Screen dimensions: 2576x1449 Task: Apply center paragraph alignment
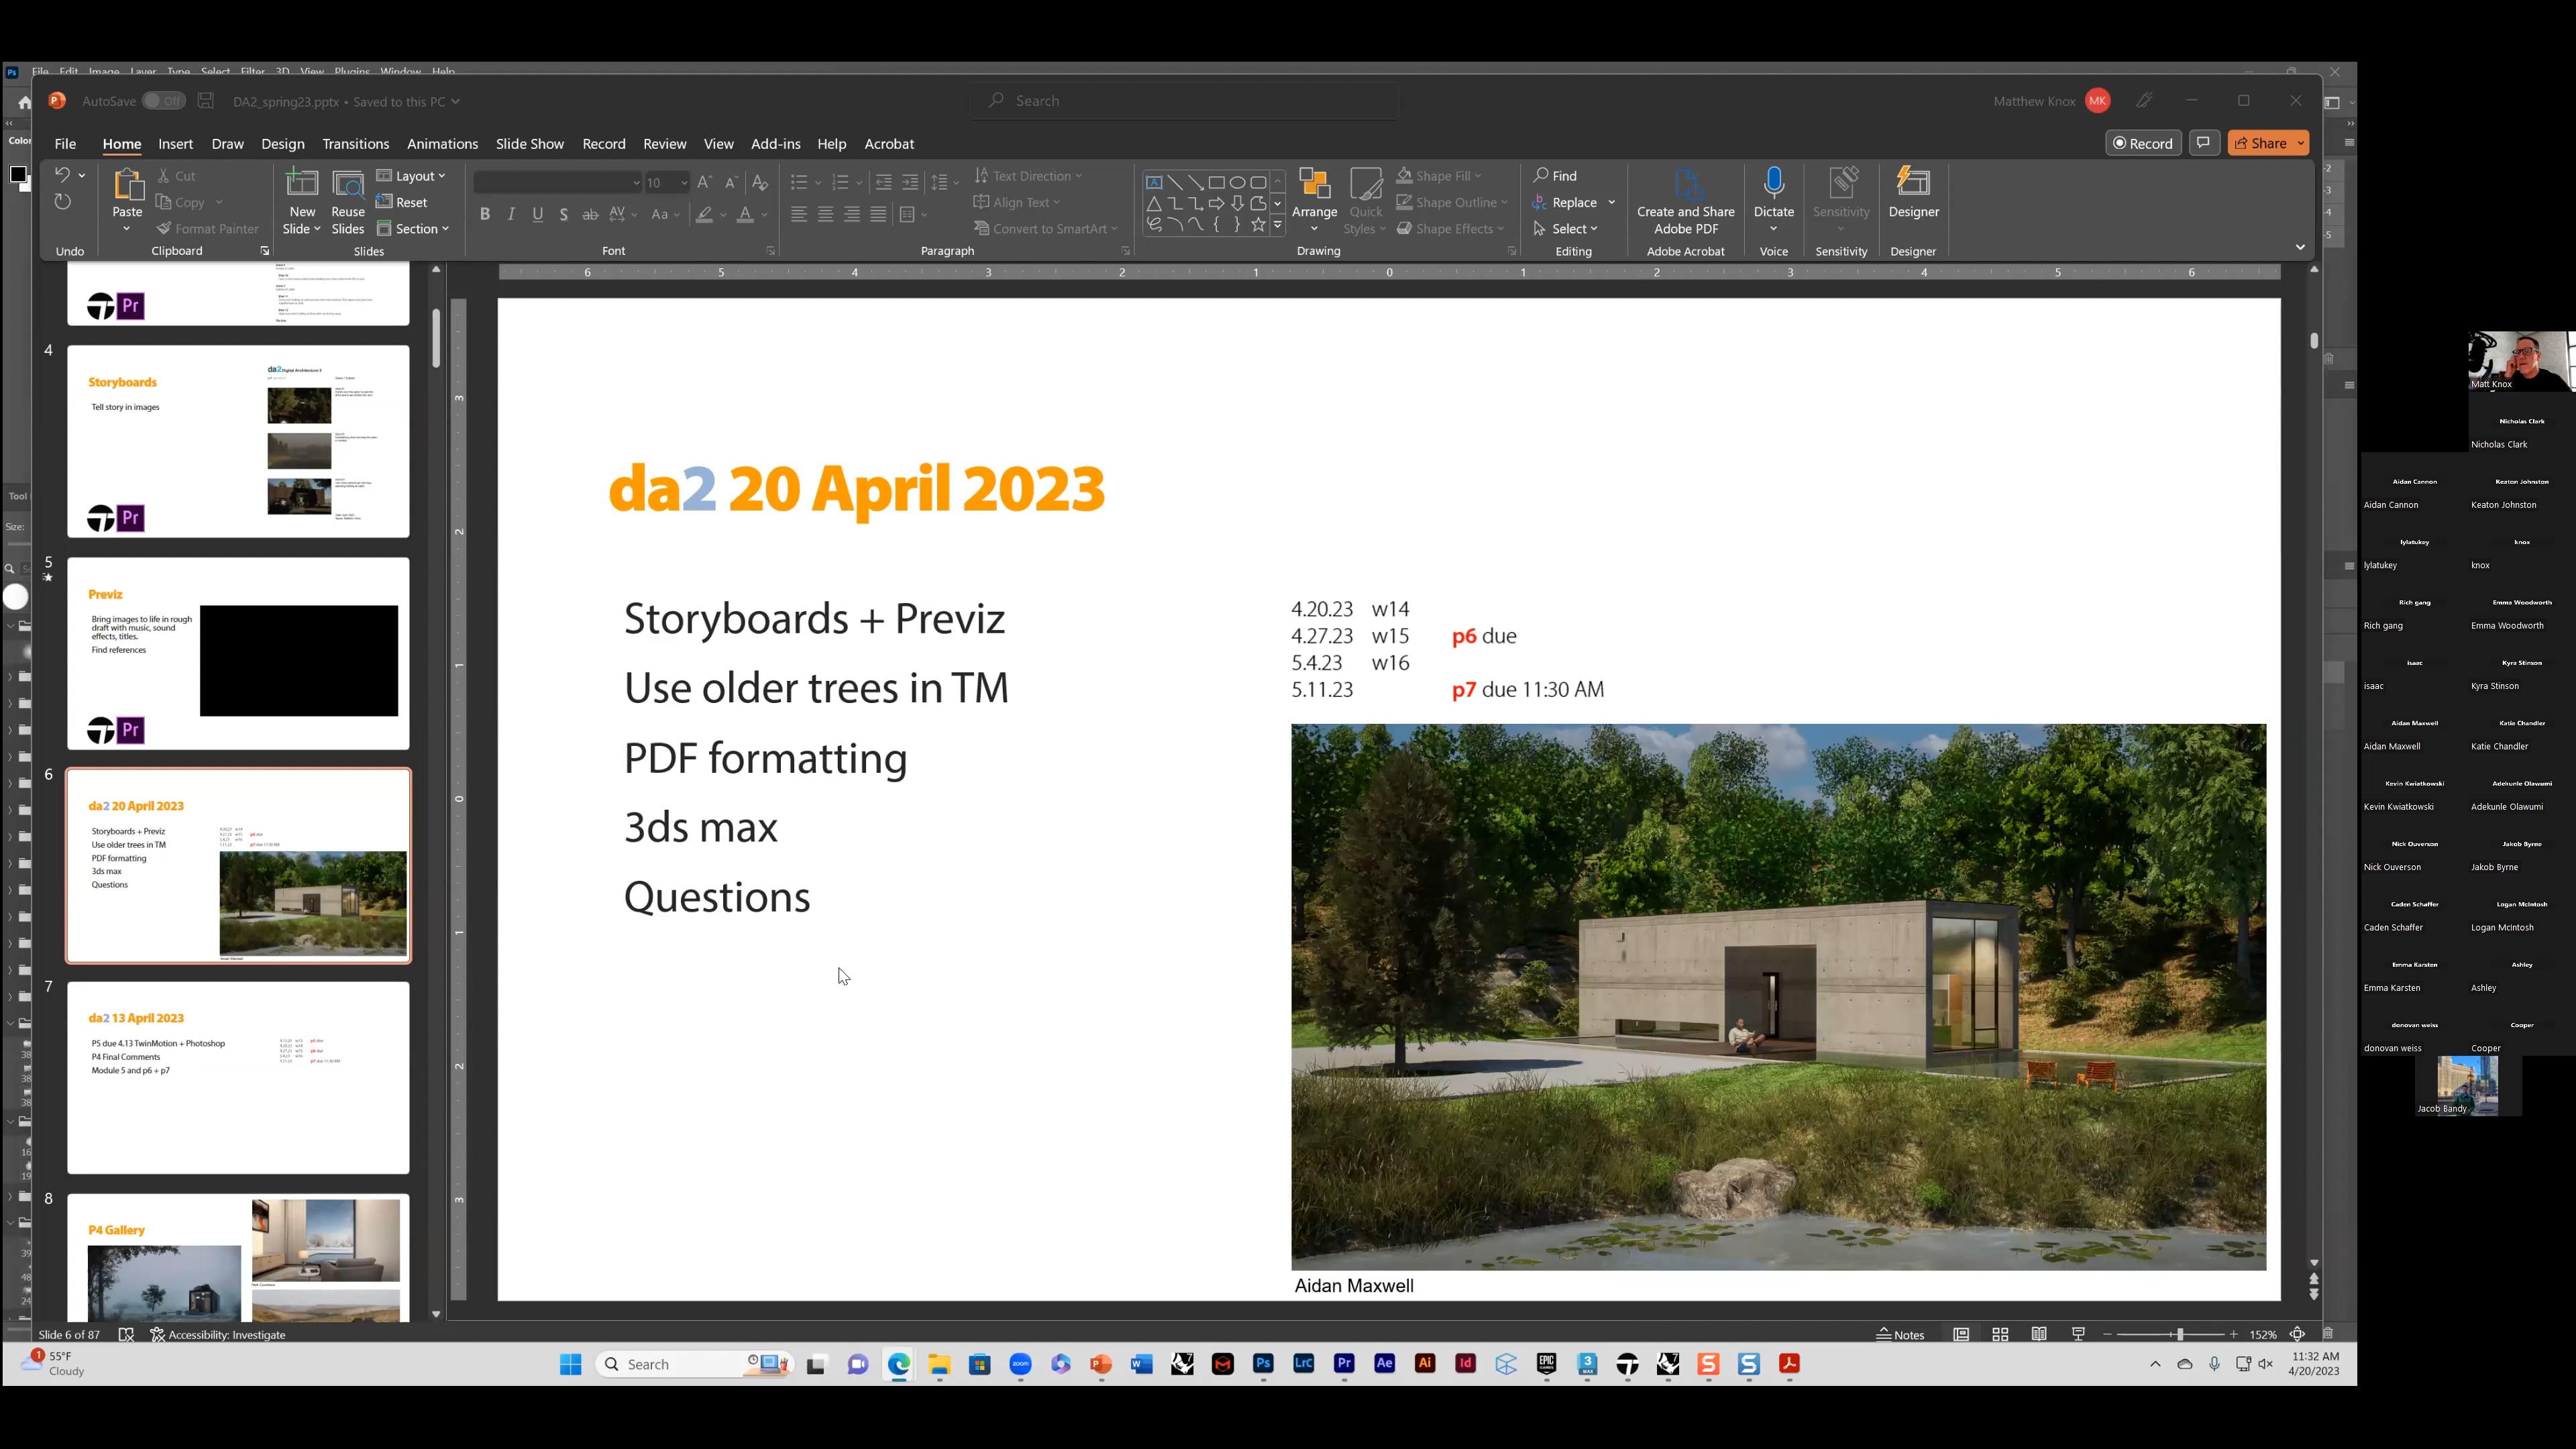825,214
